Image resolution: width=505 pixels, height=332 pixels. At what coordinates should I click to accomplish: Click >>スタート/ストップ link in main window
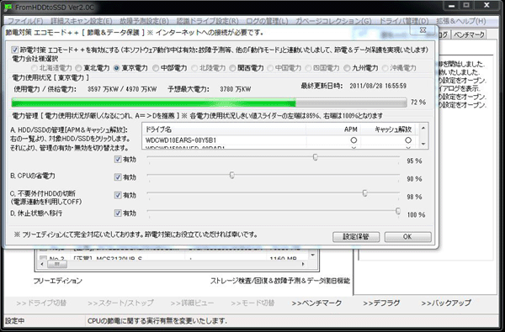pos(120,303)
